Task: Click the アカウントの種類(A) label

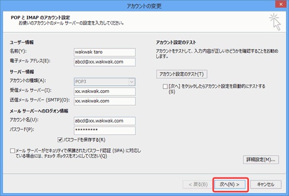Action: 28,81
